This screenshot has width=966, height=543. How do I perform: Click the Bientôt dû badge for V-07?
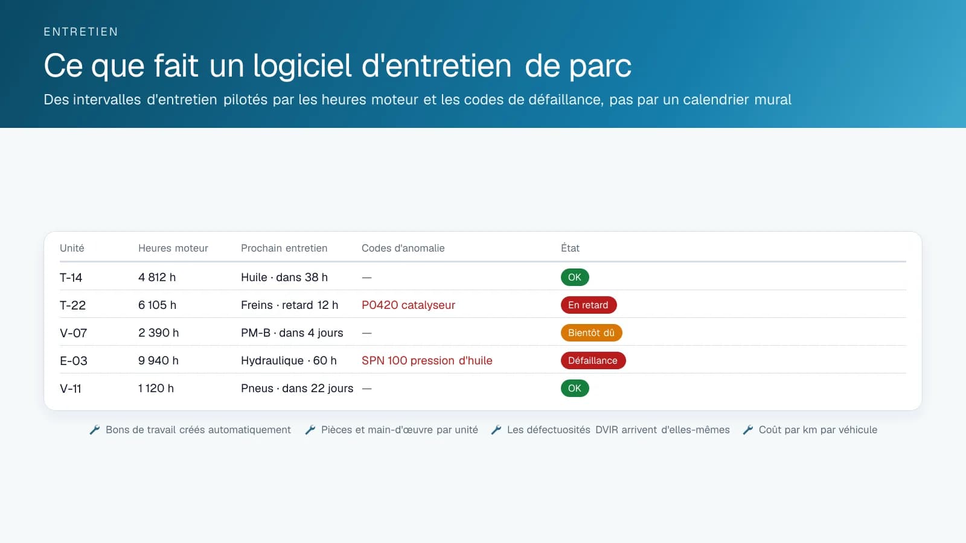(592, 333)
